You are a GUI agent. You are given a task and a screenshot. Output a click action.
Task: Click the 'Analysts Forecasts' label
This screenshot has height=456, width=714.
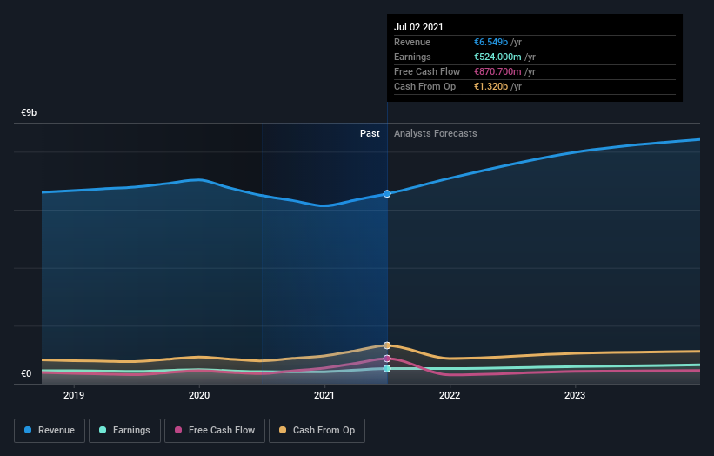click(x=436, y=133)
